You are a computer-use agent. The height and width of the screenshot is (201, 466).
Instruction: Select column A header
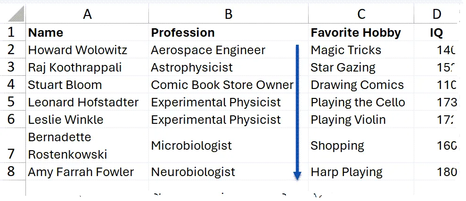pos(87,15)
